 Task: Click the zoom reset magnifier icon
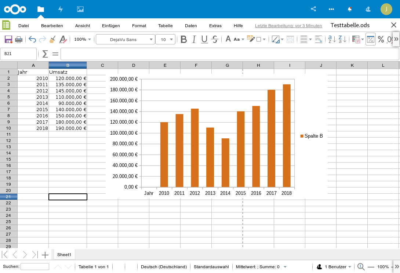[x=361, y=267]
